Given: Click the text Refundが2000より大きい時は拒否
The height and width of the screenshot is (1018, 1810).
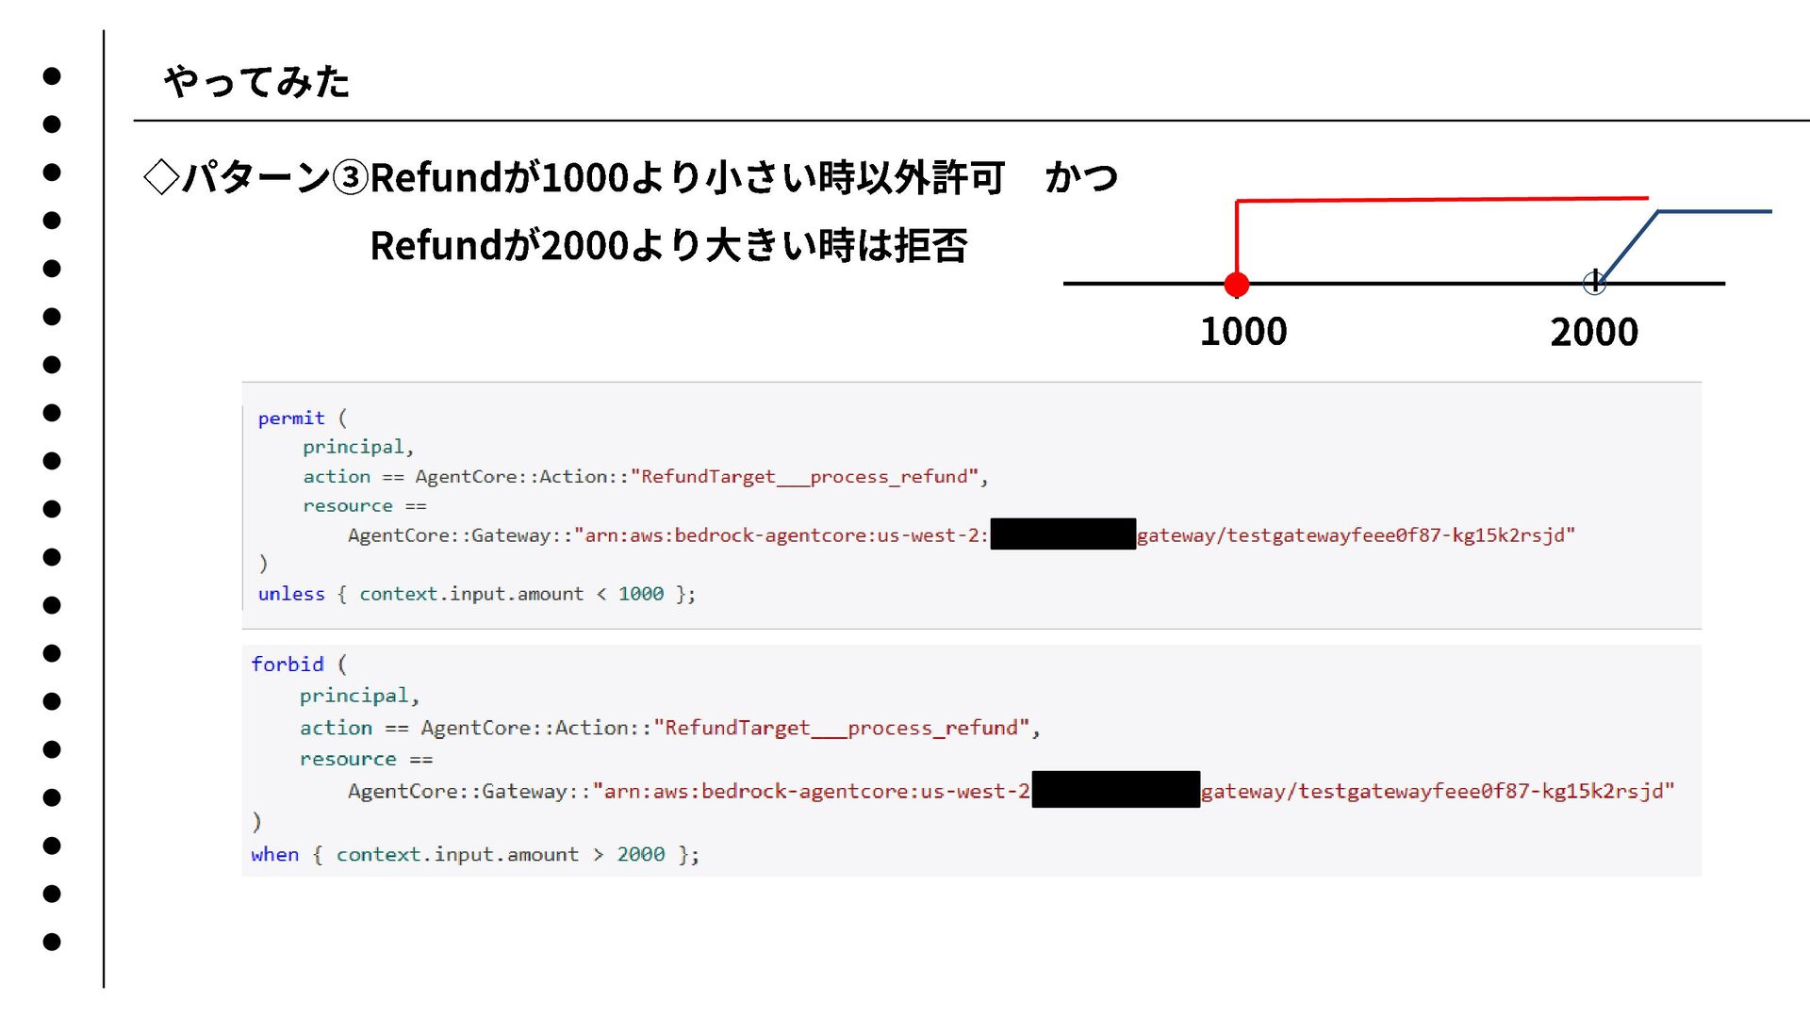Looking at the screenshot, I should [667, 246].
